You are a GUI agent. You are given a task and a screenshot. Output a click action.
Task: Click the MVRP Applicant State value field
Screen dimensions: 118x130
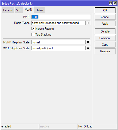[x=58, y=48]
